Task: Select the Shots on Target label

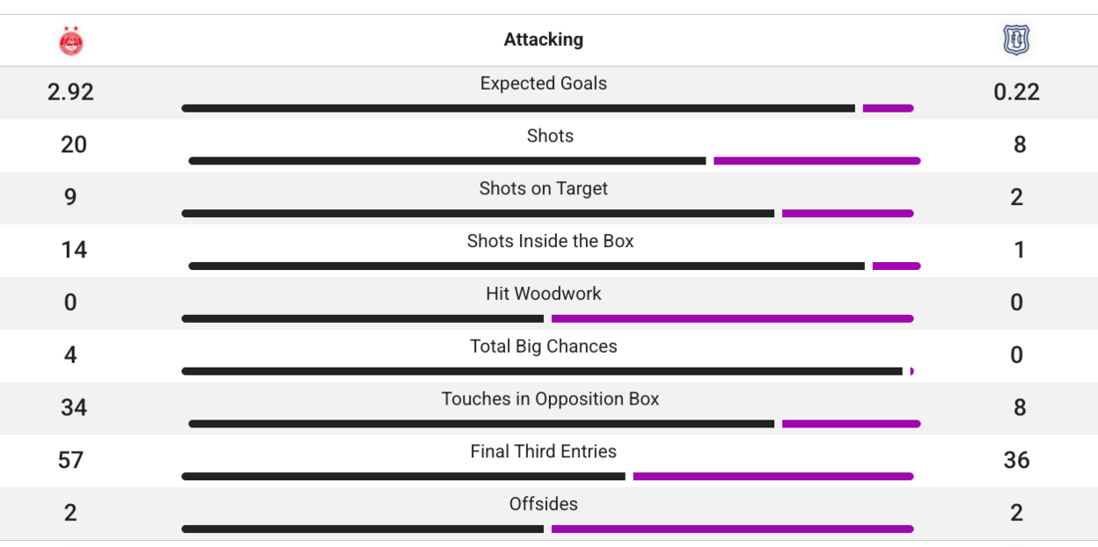Action: 544,189
